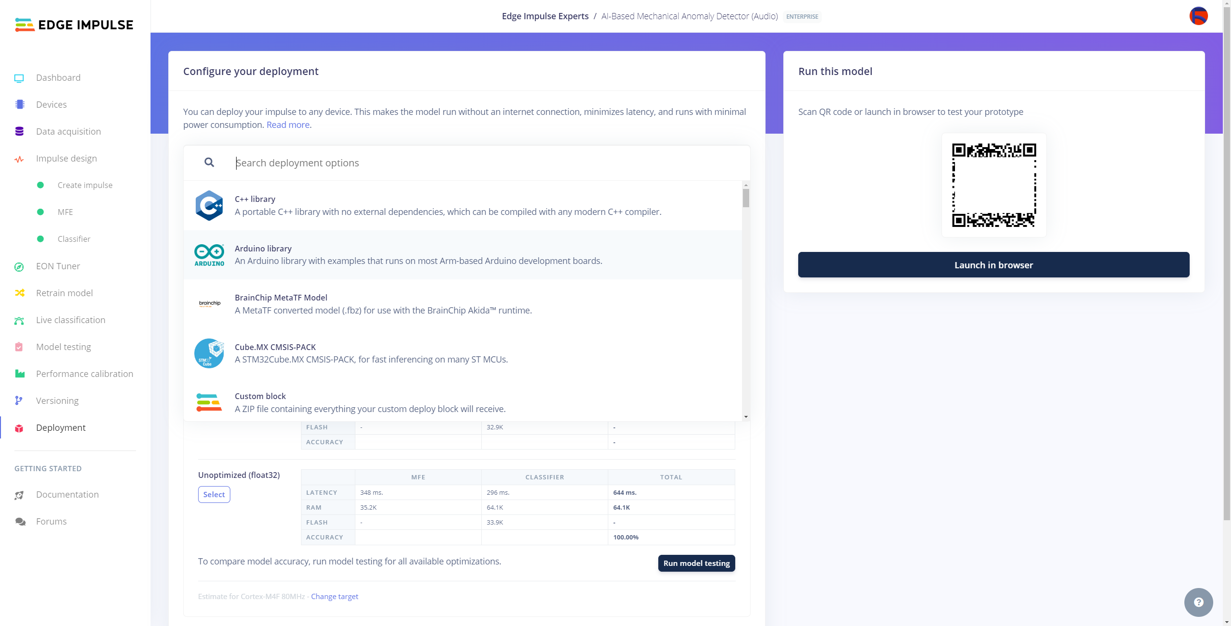
Task: Click Select for Unoptimized (float32)
Action: click(x=214, y=495)
